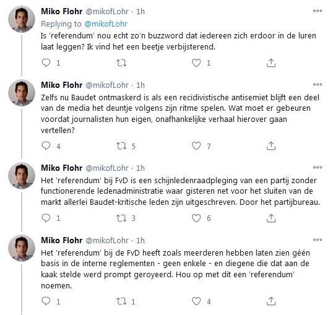The height and width of the screenshot is (315, 331).
Task: Retweet the first tweet about 'buzzword'
Action: coord(121,63)
